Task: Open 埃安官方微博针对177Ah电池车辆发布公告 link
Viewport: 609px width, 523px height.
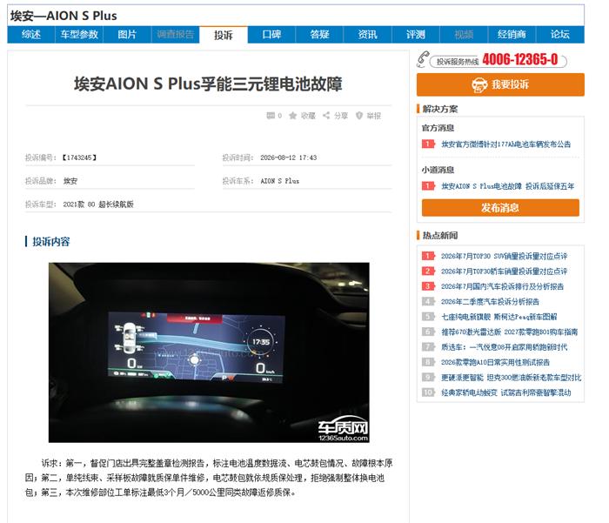Action: (506, 144)
